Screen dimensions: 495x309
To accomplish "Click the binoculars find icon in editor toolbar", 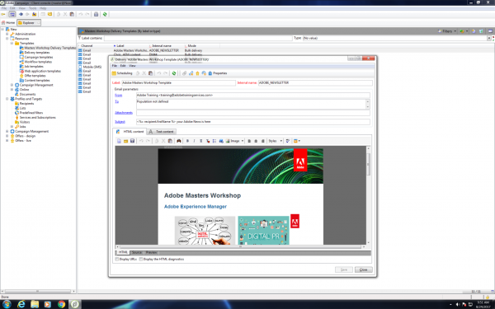I will click(179, 141).
